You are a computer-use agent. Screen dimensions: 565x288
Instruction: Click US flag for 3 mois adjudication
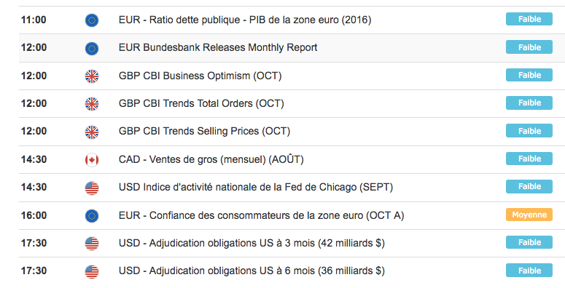92,244
